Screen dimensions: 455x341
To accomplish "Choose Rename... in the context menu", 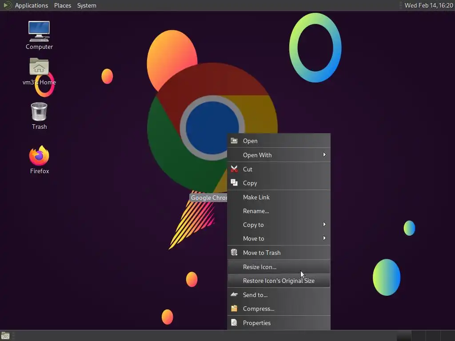I will point(279,211).
